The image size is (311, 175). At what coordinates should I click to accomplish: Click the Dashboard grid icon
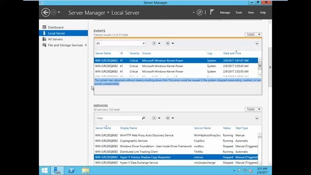[x=44, y=27]
